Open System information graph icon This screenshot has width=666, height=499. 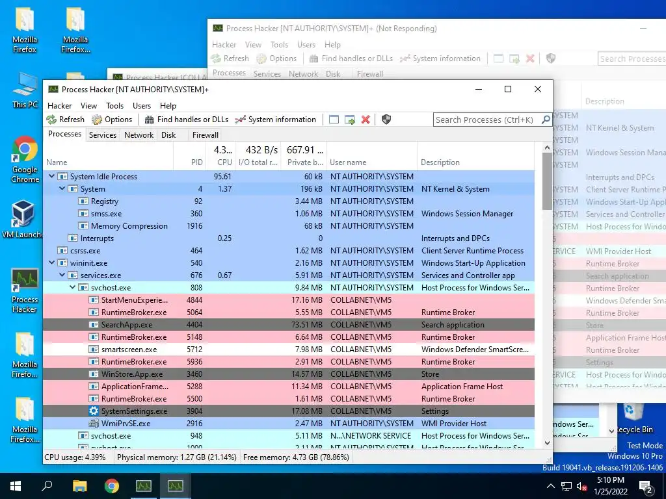(241, 120)
